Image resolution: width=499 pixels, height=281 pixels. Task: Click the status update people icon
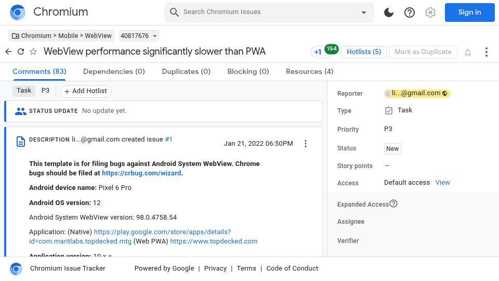(x=21, y=111)
